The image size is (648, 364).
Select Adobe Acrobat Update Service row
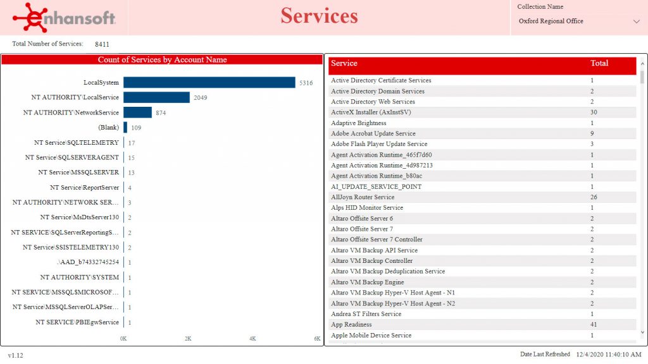pos(482,133)
